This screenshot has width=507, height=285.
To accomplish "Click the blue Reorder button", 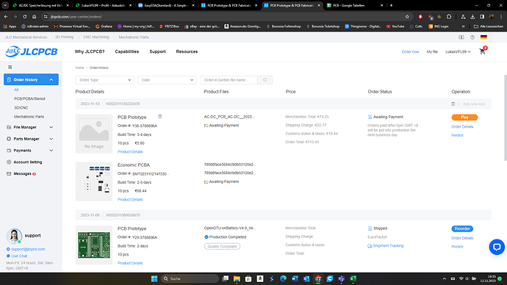I will click(462, 228).
